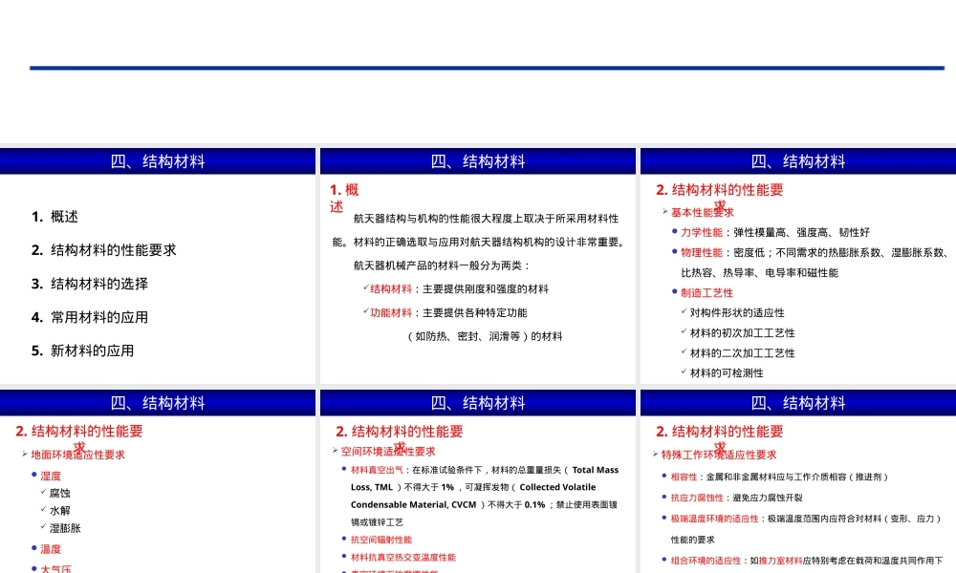
Task: Click the bold text "Total Mass"
Action: click(x=595, y=470)
